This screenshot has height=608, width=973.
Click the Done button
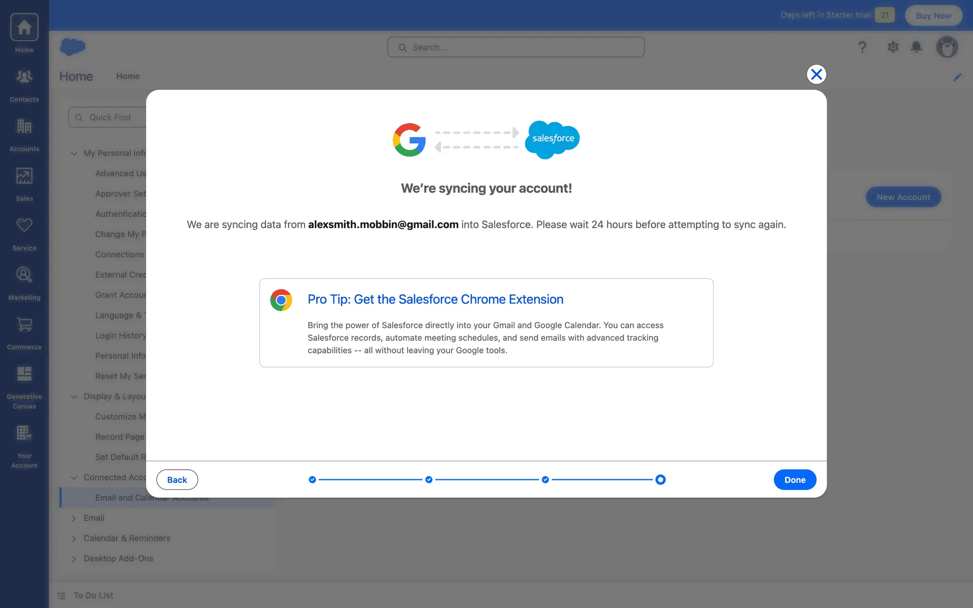(x=795, y=480)
